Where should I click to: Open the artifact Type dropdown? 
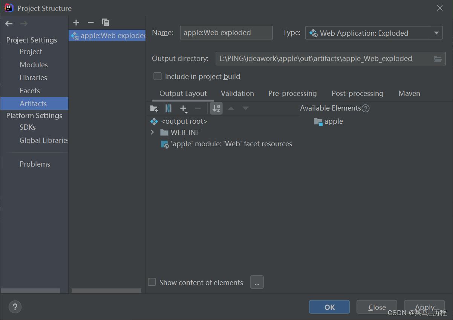pyautogui.click(x=437, y=33)
